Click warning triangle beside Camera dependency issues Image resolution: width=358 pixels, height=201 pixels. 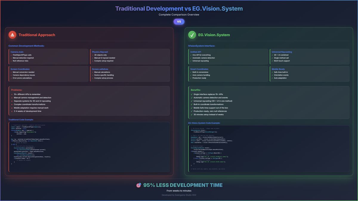[x=11, y=75]
